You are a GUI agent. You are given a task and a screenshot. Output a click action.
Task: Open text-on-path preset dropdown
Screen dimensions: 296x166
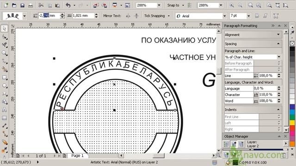[25, 16]
